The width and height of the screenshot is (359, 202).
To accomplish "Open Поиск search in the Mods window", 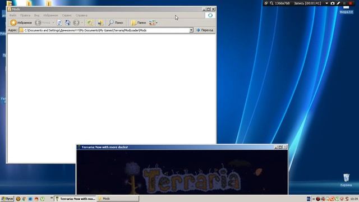I will pyautogui.click(x=116, y=22).
